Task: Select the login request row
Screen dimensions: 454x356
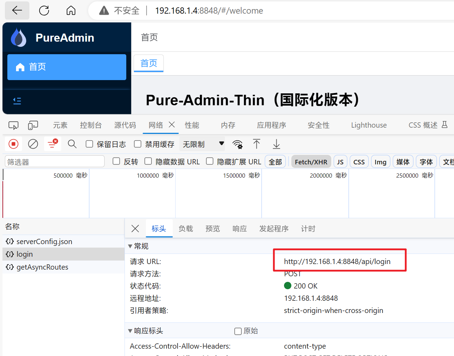Action: (63, 254)
